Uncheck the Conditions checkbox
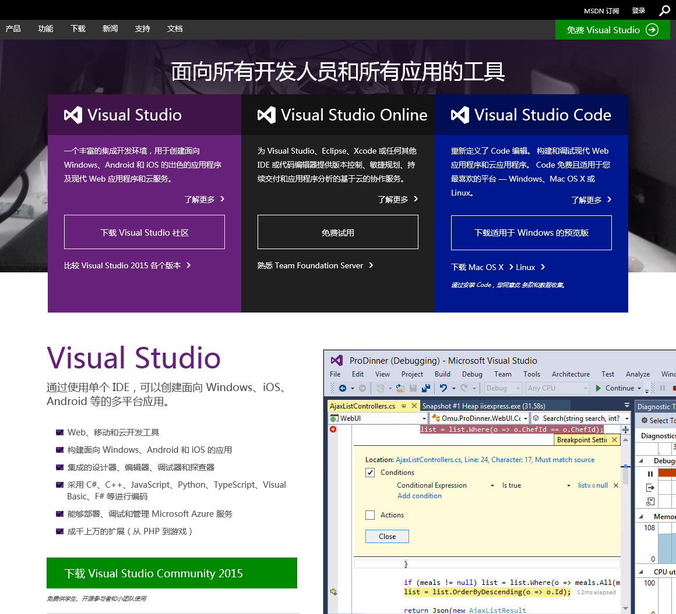 (x=370, y=473)
